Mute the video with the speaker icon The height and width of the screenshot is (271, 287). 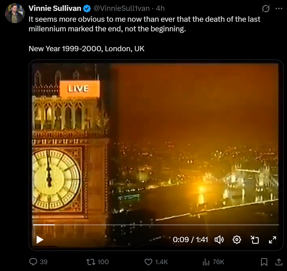coord(219,240)
